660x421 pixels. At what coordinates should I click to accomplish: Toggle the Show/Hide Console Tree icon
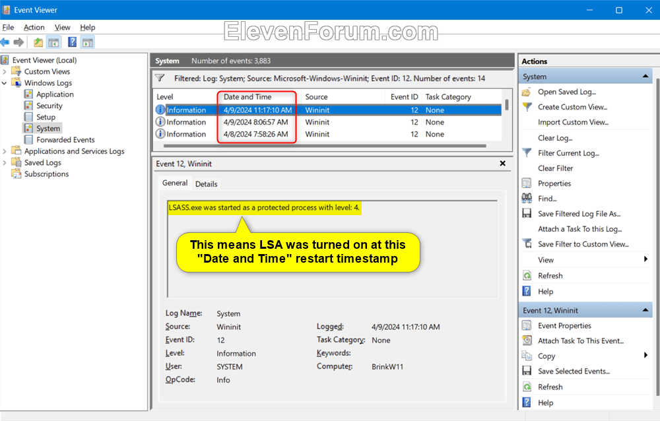[53, 42]
